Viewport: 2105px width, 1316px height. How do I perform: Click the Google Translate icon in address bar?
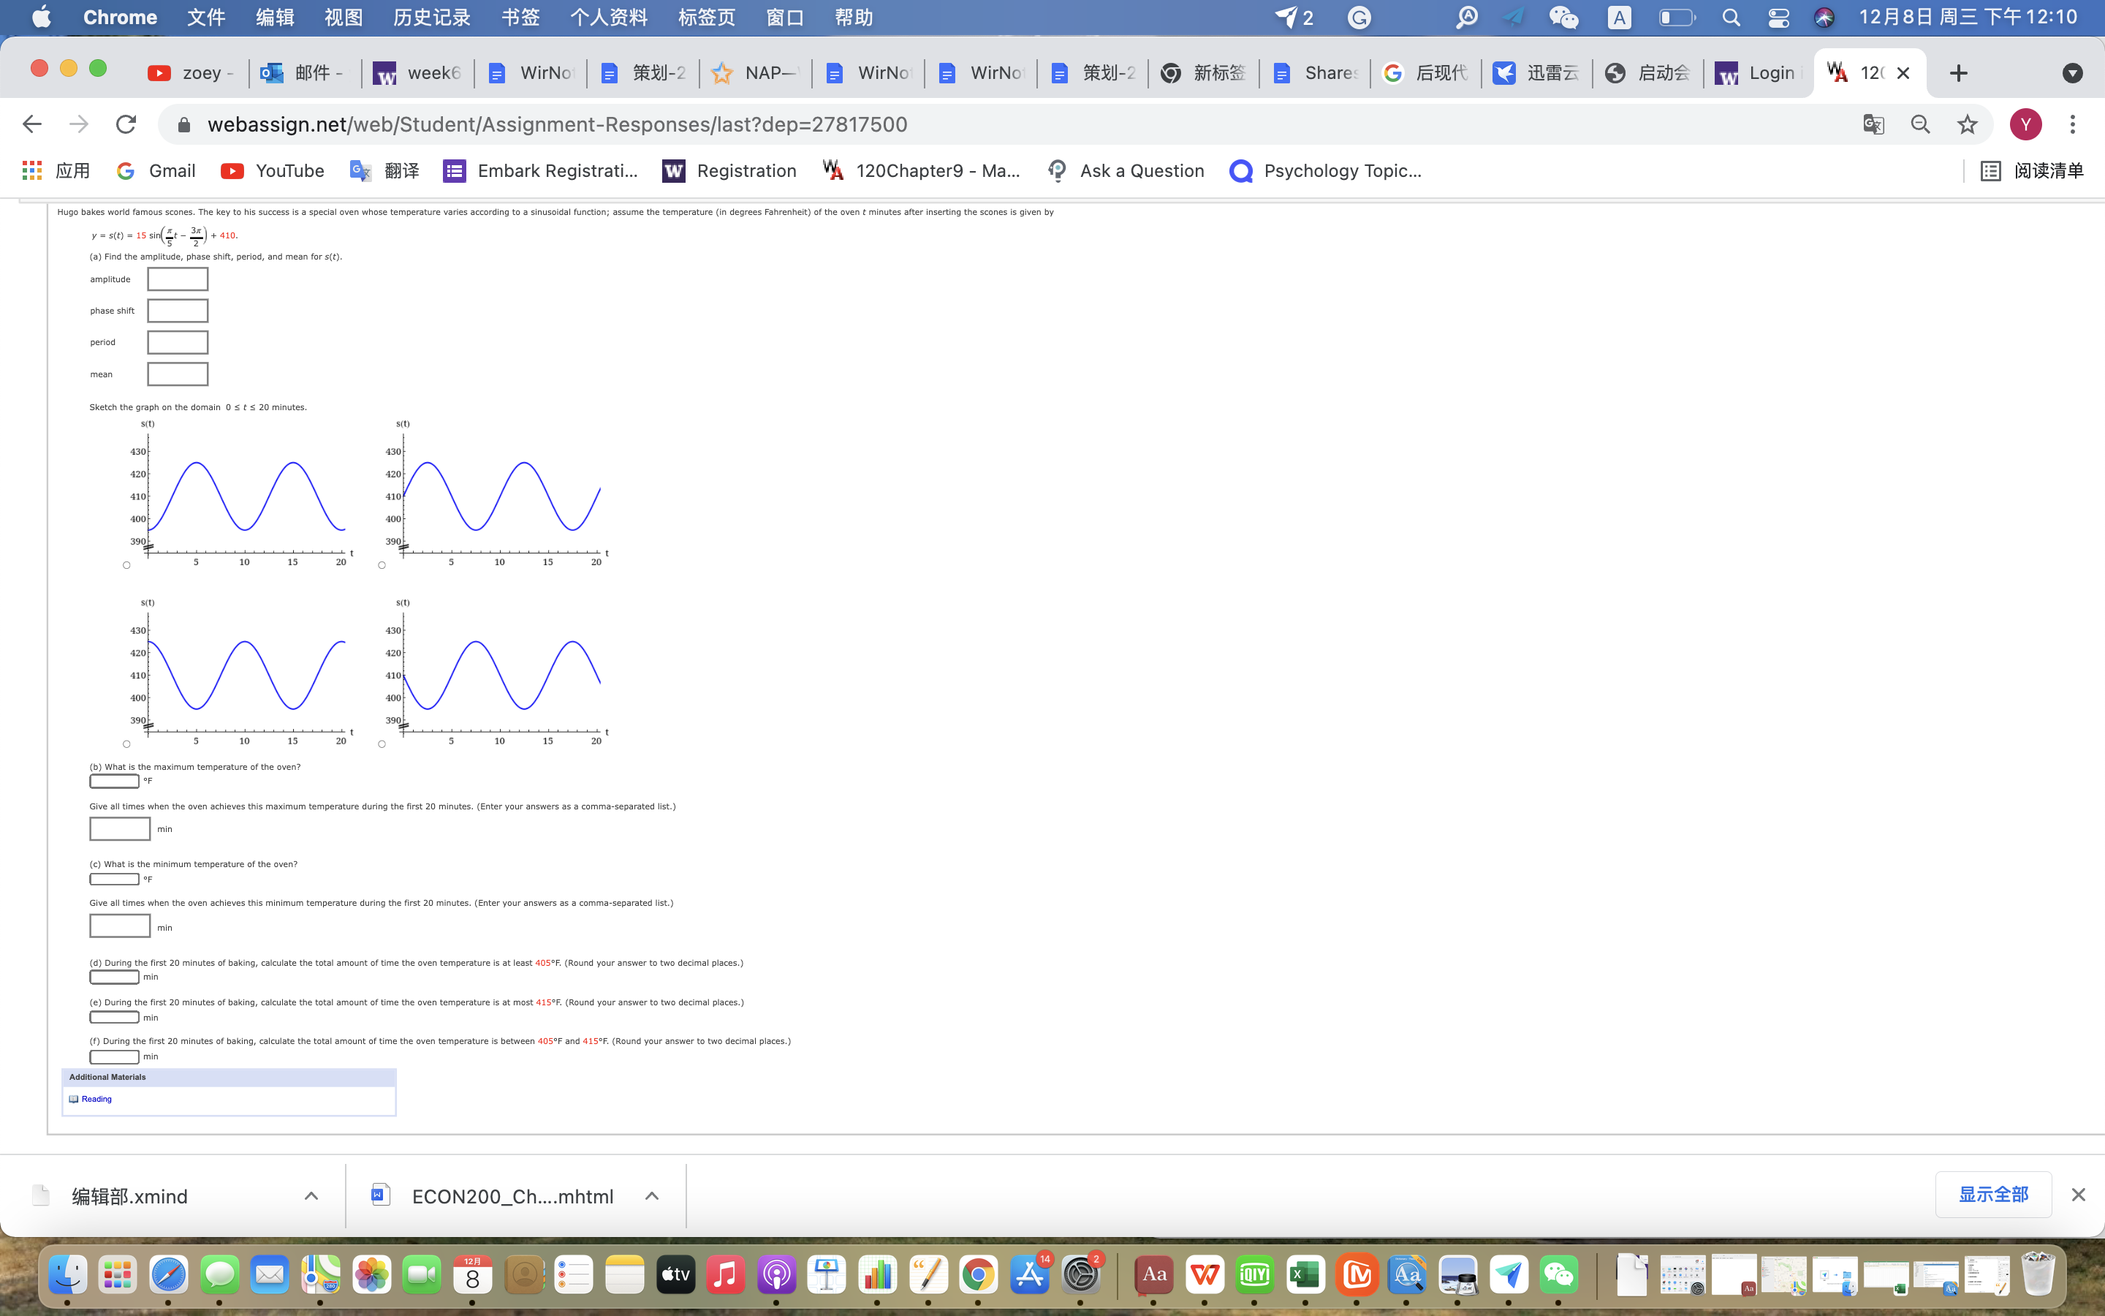(x=1873, y=124)
